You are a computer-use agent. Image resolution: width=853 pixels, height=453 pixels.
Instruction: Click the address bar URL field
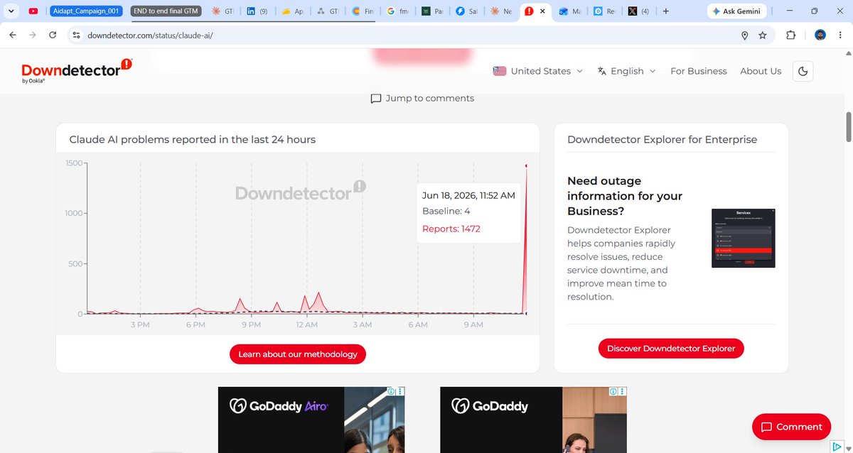pyautogui.click(x=405, y=36)
